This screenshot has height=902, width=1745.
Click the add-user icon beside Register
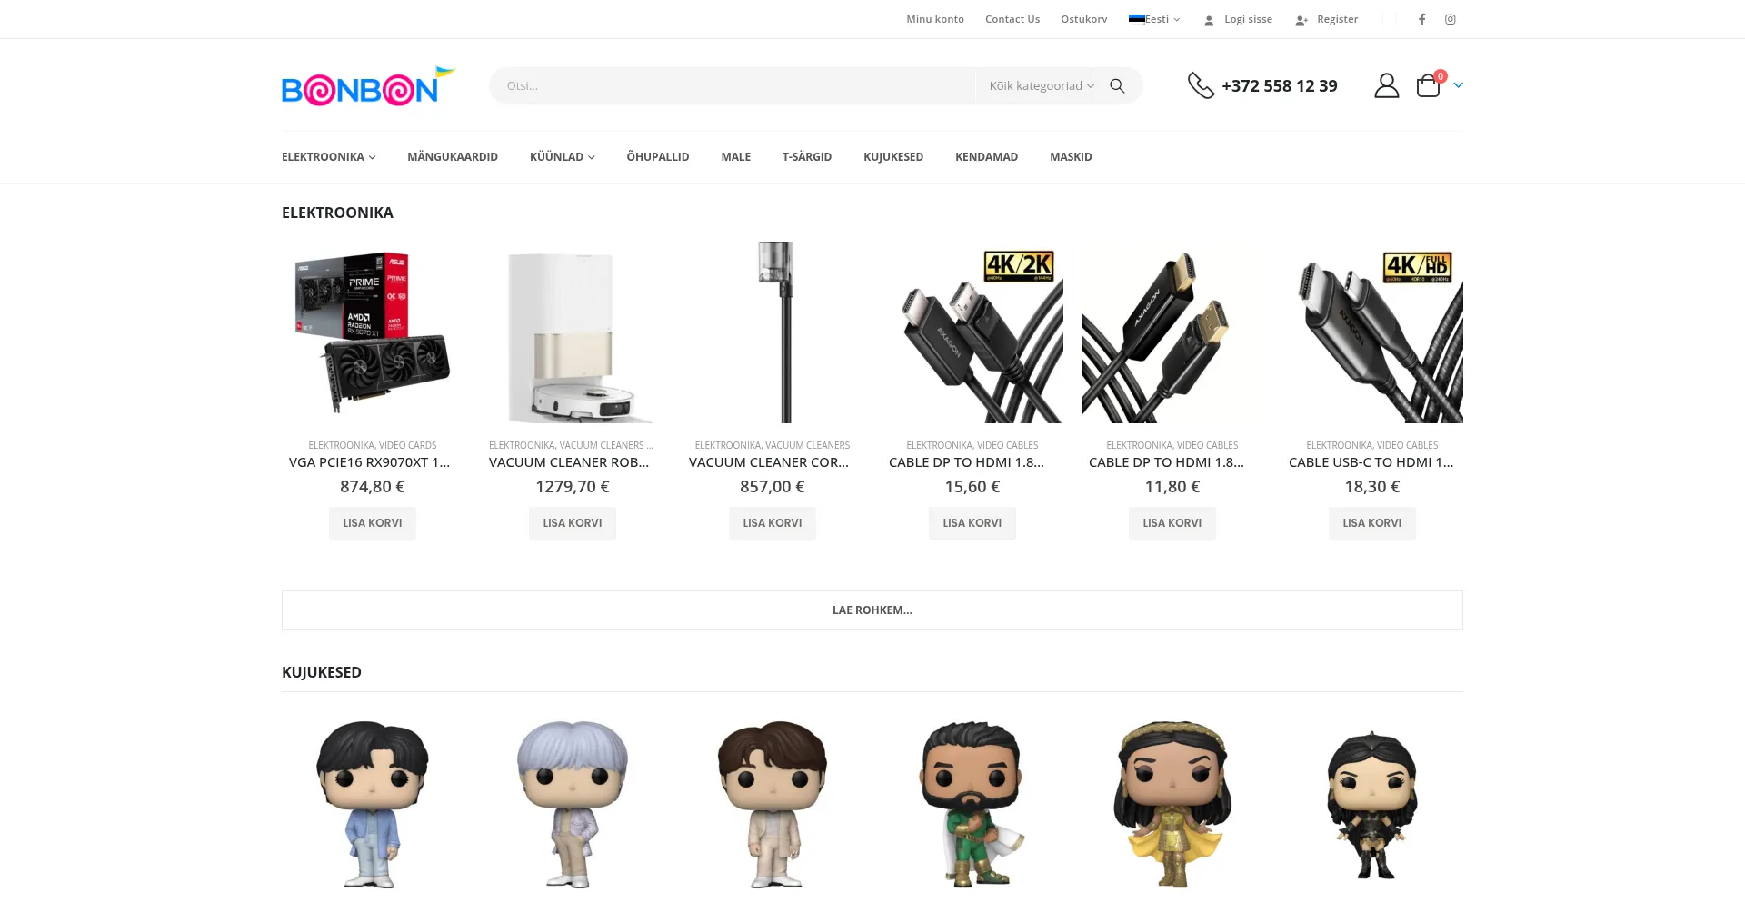[1301, 20]
